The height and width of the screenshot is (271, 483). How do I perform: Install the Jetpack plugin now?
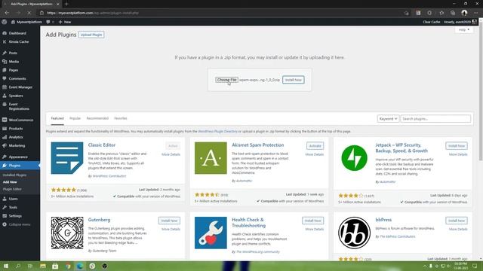coord(457,145)
